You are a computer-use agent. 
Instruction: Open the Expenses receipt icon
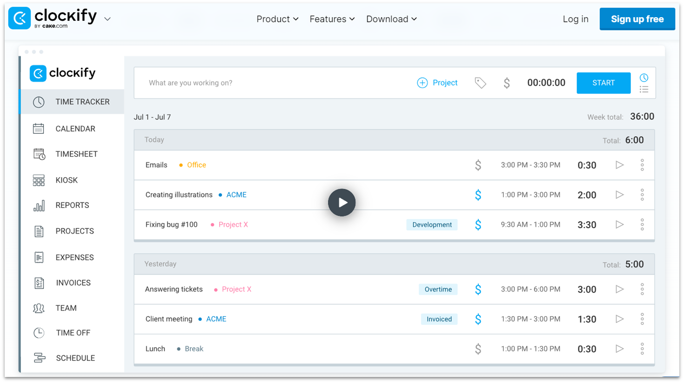pyautogui.click(x=39, y=257)
